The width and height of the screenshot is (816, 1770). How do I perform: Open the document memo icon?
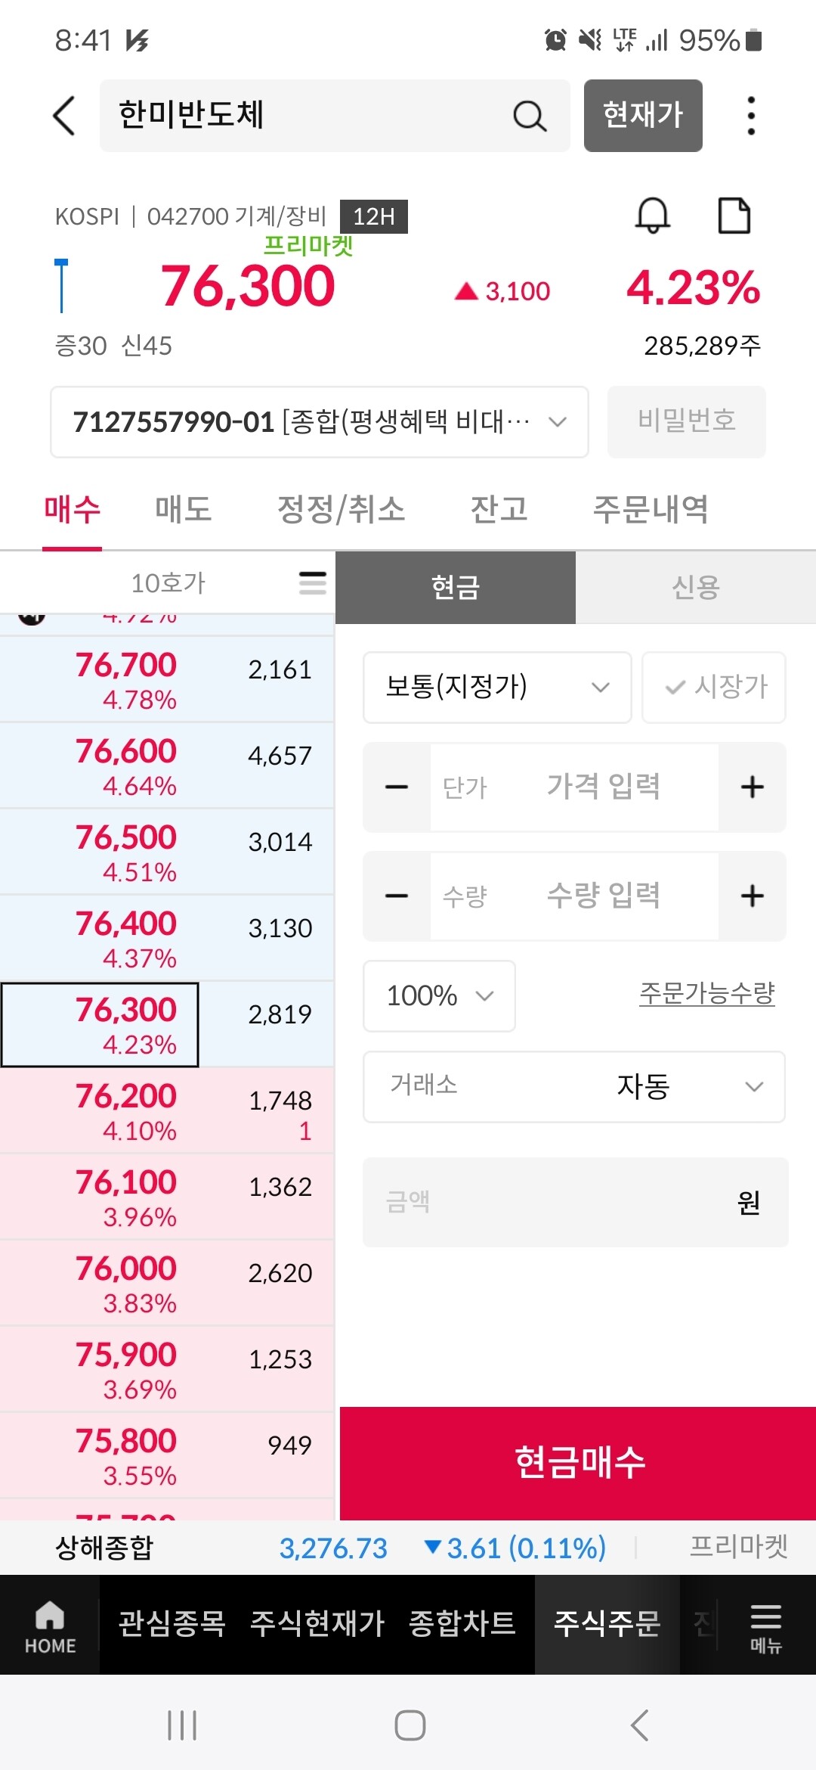(734, 216)
